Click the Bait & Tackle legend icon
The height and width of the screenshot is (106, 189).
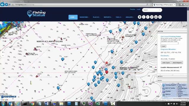pyautogui.click(x=164, y=88)
